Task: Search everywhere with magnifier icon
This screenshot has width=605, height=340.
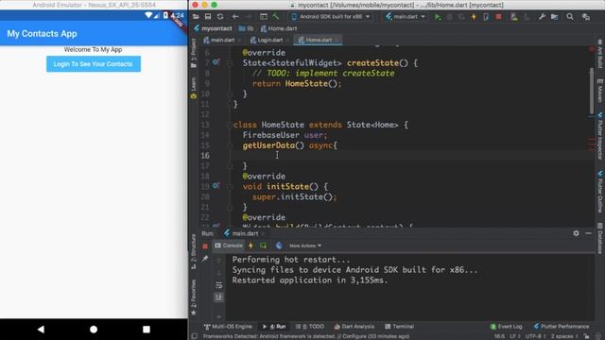Action: (570, 17)
